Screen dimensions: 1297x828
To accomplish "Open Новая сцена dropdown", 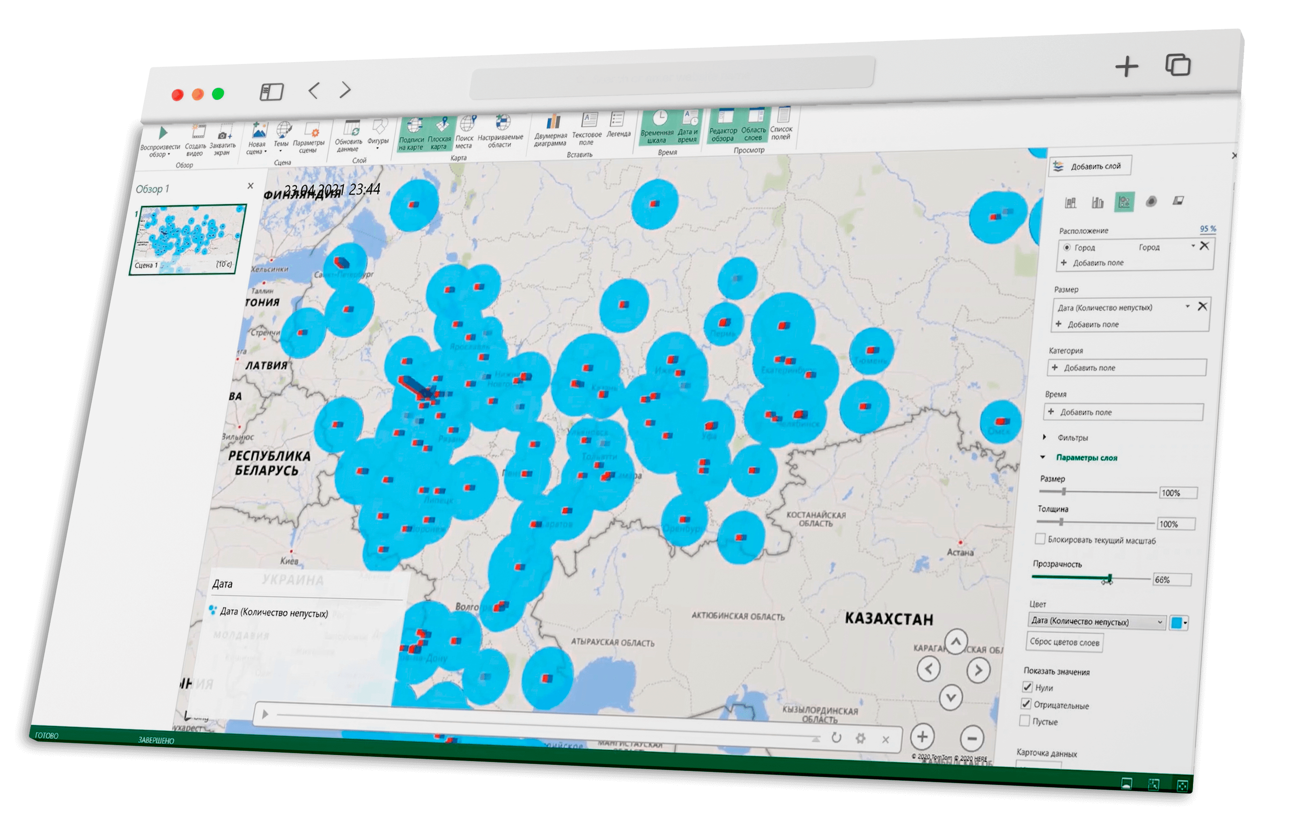I will click(x=257, y=148).
